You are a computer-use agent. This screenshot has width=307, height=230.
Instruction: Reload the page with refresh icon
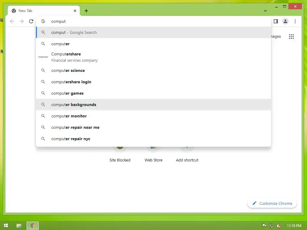pos(31,21)
